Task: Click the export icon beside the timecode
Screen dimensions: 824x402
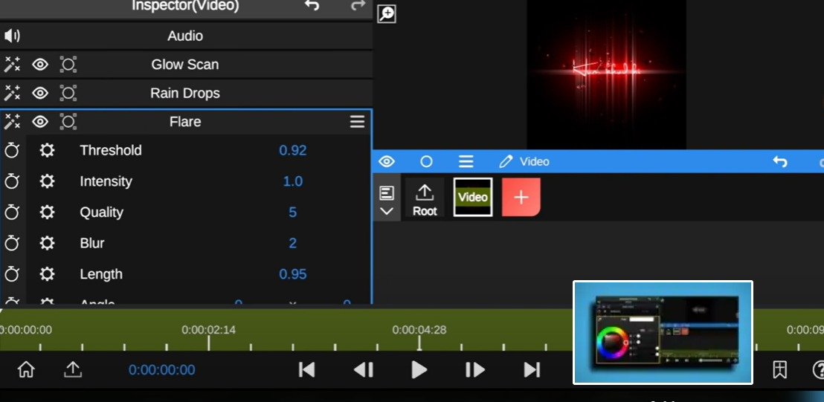Action: [x=73, y=369]
